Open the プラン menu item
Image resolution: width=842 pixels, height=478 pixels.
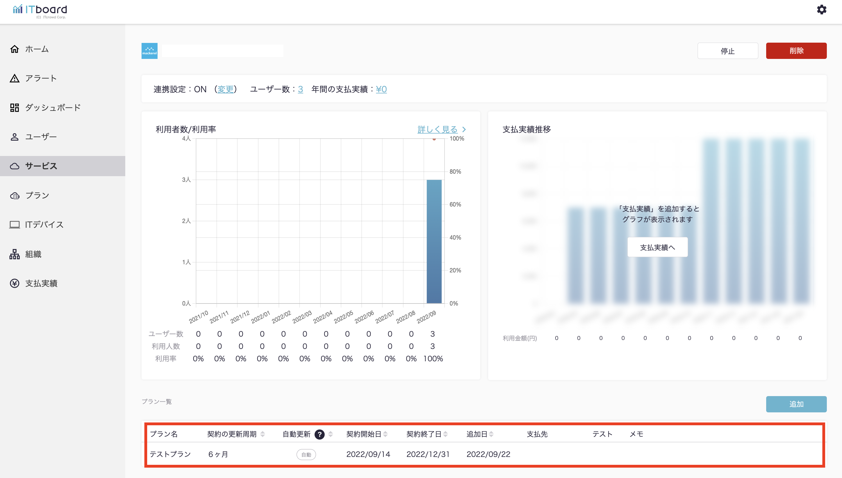click(x=37, y=196)
